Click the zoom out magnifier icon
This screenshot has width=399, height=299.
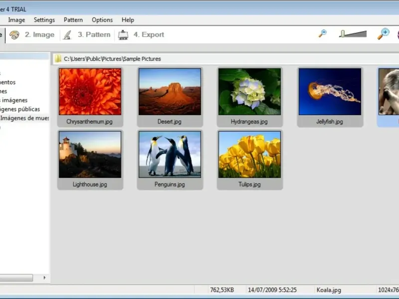(x=323, y=33)
